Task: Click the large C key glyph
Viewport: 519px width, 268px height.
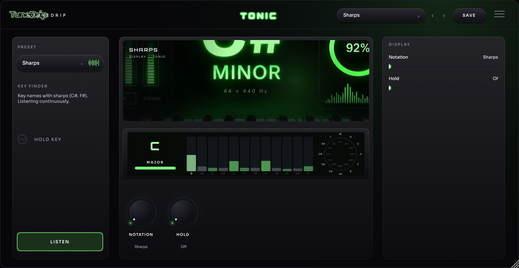Action: (155, 146)
